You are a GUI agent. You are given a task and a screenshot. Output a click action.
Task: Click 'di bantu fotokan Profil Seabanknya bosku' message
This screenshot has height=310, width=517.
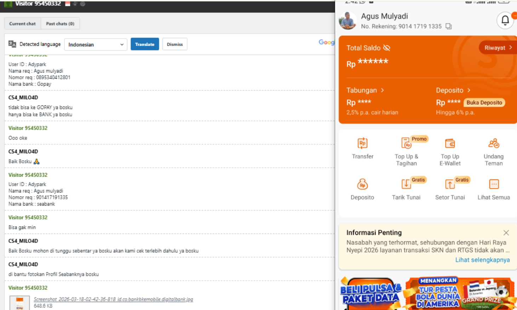tap(53, 274)
